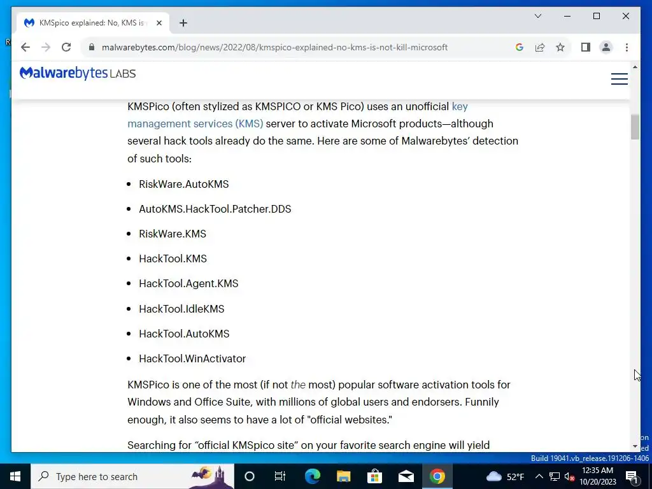
Task: Click the address bar URL
Action: (x=274, y=47)
